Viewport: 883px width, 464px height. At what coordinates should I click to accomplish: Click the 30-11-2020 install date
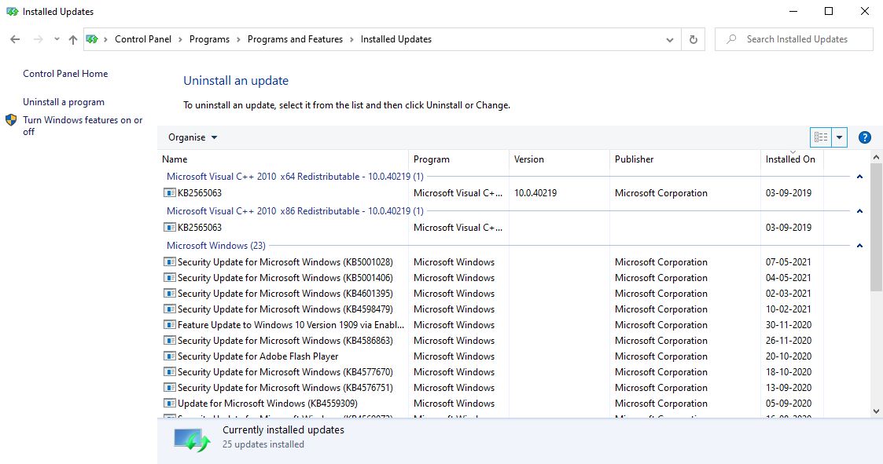(789, 325)
